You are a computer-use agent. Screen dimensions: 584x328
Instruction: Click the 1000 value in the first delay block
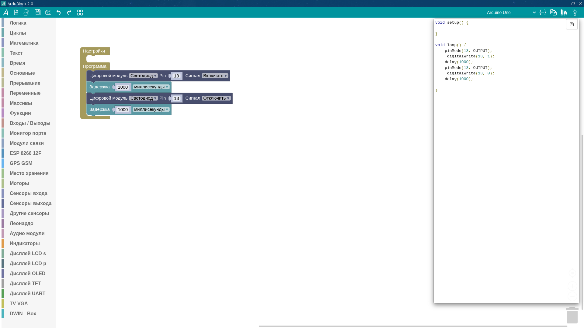(x=123, y=87)
